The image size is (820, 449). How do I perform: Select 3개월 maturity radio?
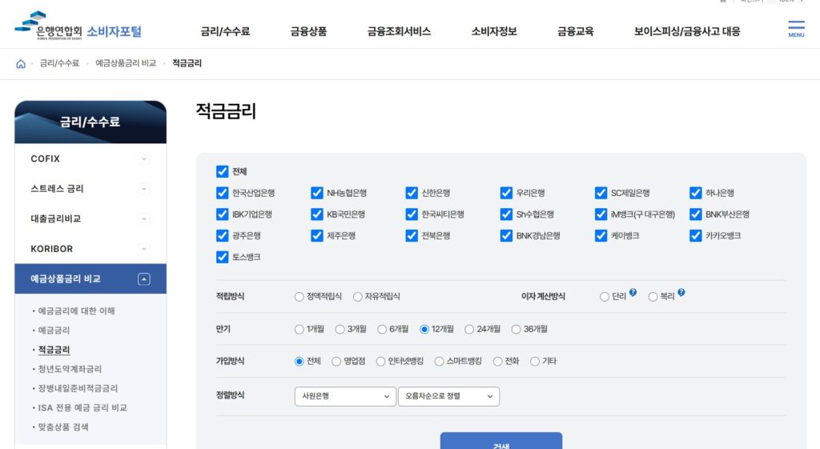click(x=340, y=329)
